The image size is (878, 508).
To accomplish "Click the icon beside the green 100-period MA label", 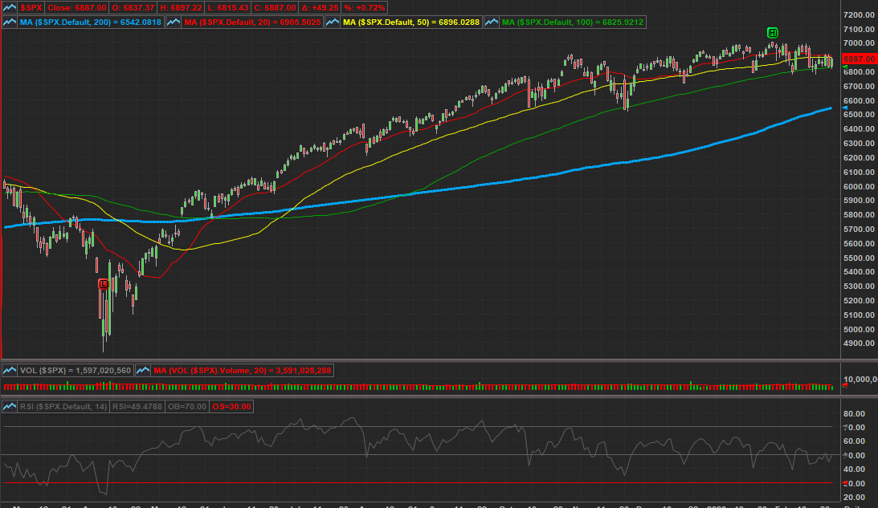I will click(492, 22).
